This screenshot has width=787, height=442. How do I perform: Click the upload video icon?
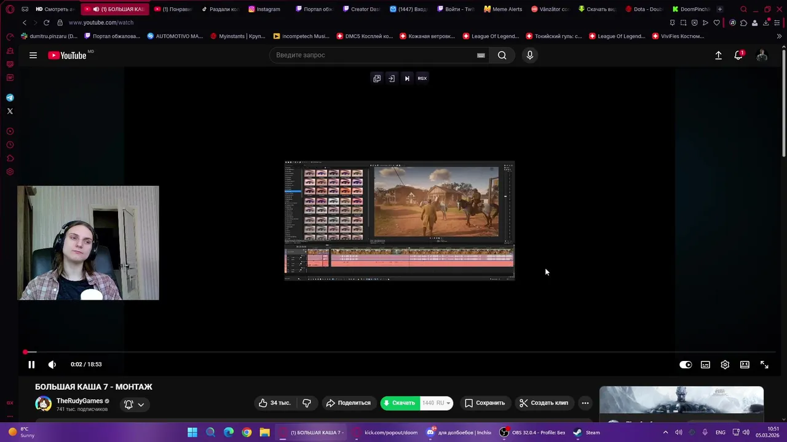[718, 55]
